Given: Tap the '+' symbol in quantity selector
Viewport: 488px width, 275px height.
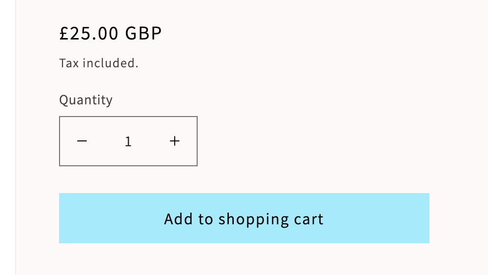Looking at the screenshot, I should [175, 141].
